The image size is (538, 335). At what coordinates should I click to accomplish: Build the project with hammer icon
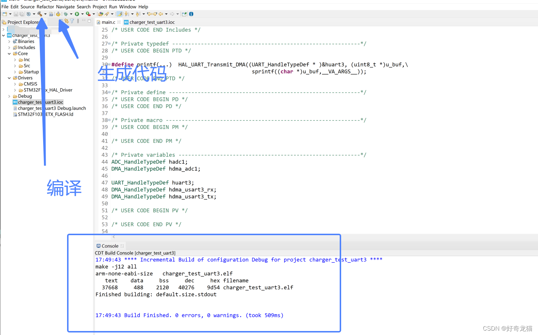(x=40, y=14)
